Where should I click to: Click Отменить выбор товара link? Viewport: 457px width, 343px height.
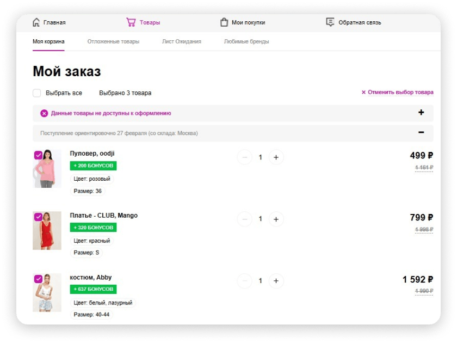pyautogui.click(x=397, y=93)
